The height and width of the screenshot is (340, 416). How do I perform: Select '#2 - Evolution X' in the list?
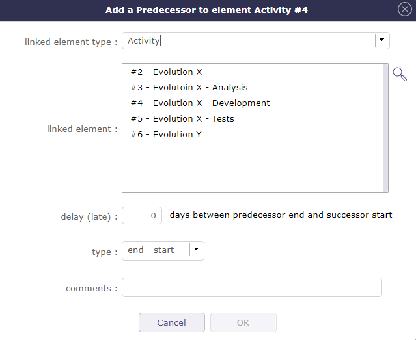[x=166, y=72]
